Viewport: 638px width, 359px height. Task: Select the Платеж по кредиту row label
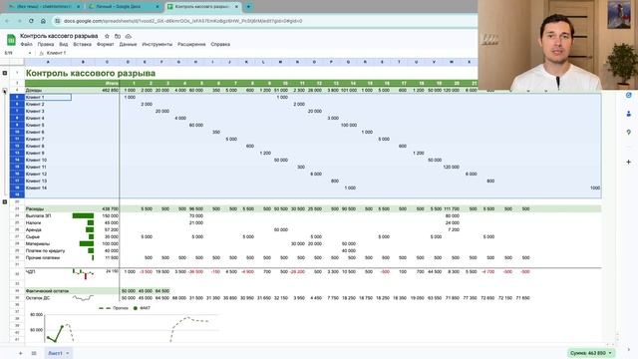(x=48, y=250)
